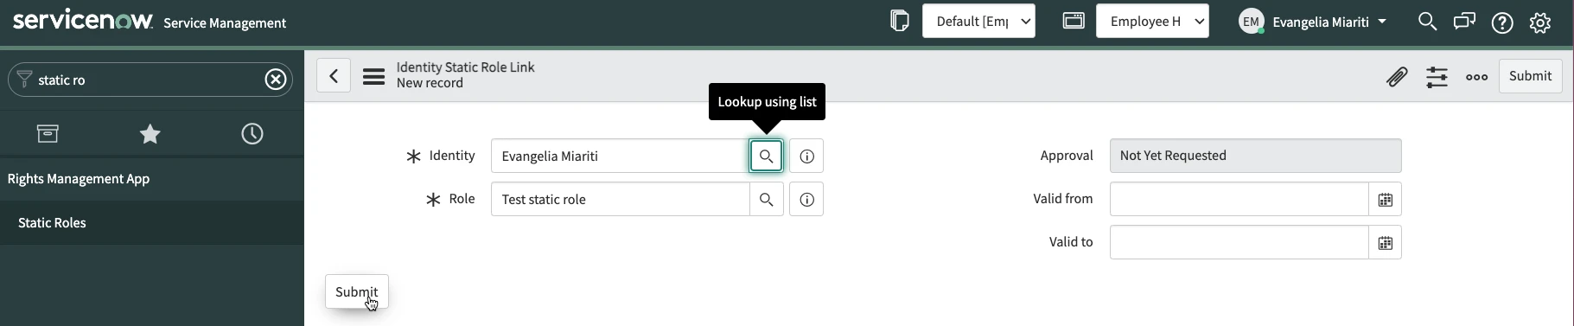Viewport: 1574px width, 326px height.
Task: Open the update set picker icon
Action: point(899,21)
